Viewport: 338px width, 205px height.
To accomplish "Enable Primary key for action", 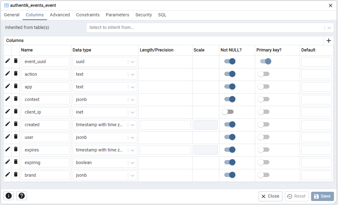I will click(x=264, y=74).
